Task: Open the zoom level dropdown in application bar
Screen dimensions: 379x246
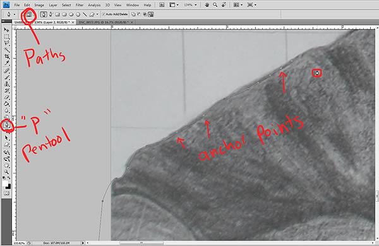Action: click(190, 5)
